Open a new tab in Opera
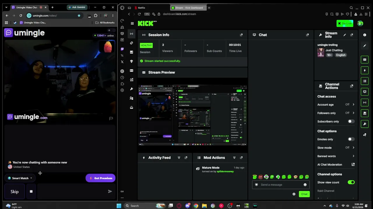This screenshot has width=373, height=209. click(x=209, y=8)
